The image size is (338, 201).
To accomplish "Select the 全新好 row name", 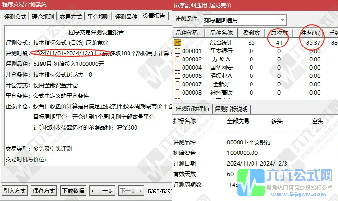I will pos(221,84).
